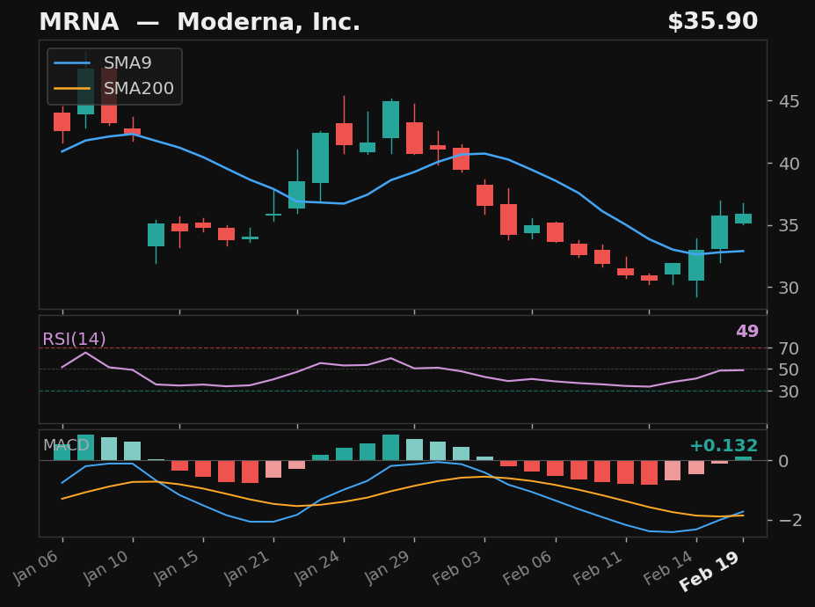Click the RSI 30 level label
Screen dimensions: 815x607
(x=789, y=391)
